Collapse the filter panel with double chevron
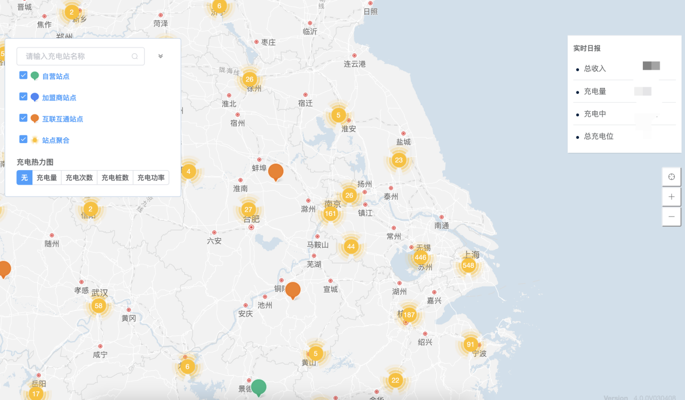This screenshot has width=685, height=400. pyautogui.click(x=161, y=56)
